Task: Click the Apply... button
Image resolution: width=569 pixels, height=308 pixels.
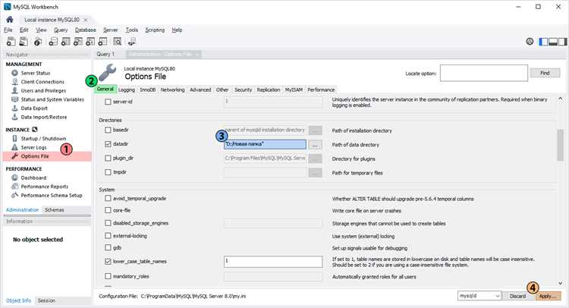Action: [547, 296]
